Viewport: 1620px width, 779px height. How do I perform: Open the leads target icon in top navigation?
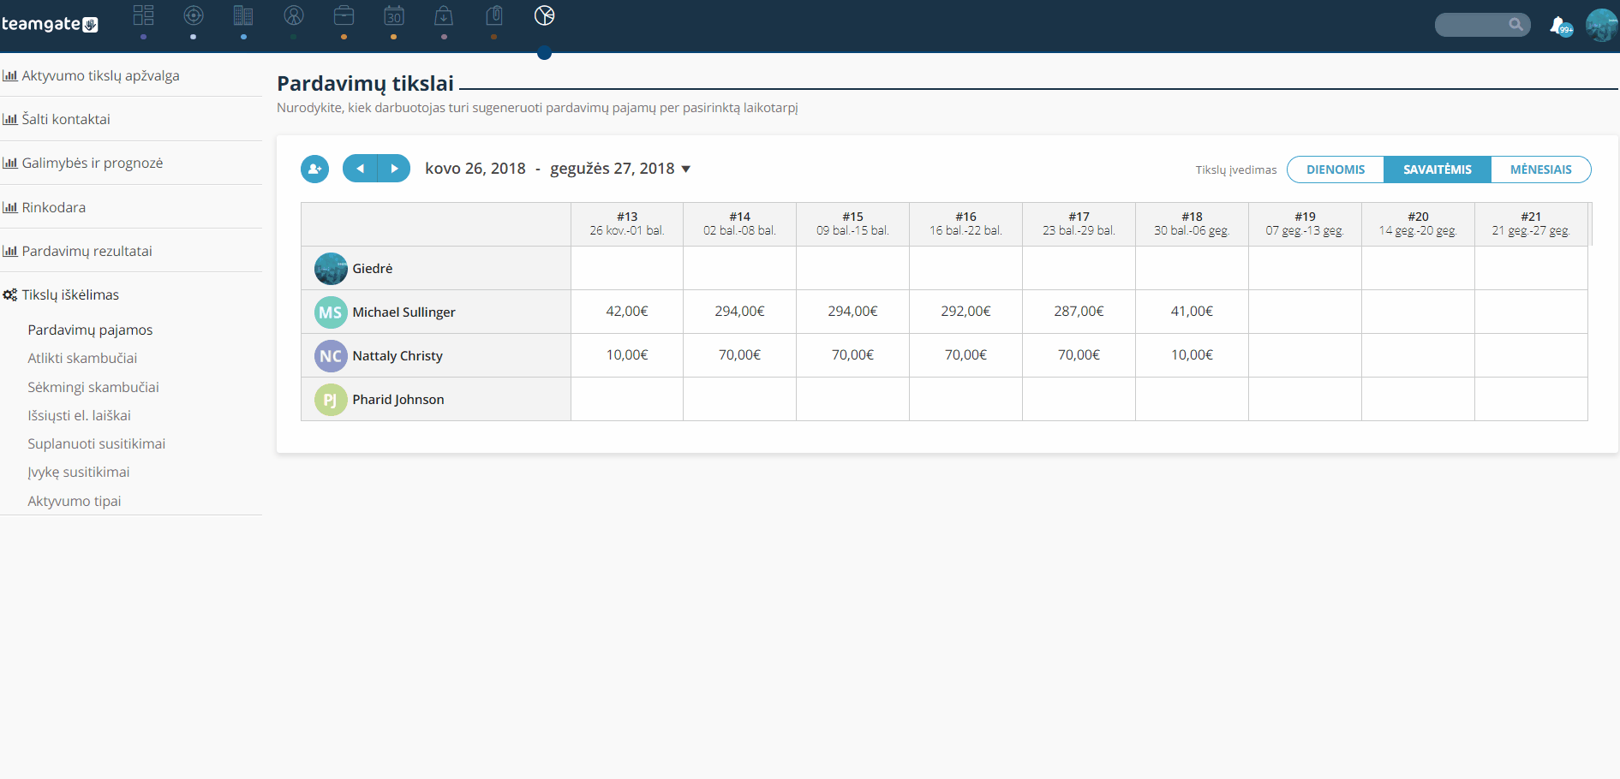(194, 15)
